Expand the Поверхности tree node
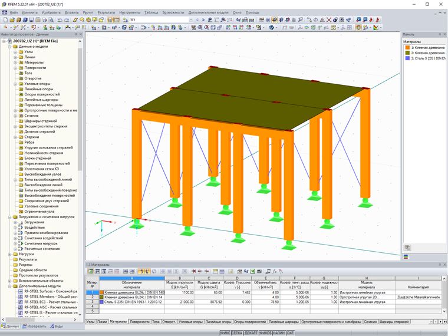Image resolution: width=448 pixels, height=336 pixels. pos(15,68)
